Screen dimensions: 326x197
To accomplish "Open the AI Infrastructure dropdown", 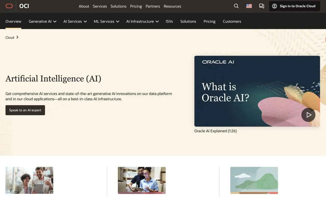I will (142, 21).
